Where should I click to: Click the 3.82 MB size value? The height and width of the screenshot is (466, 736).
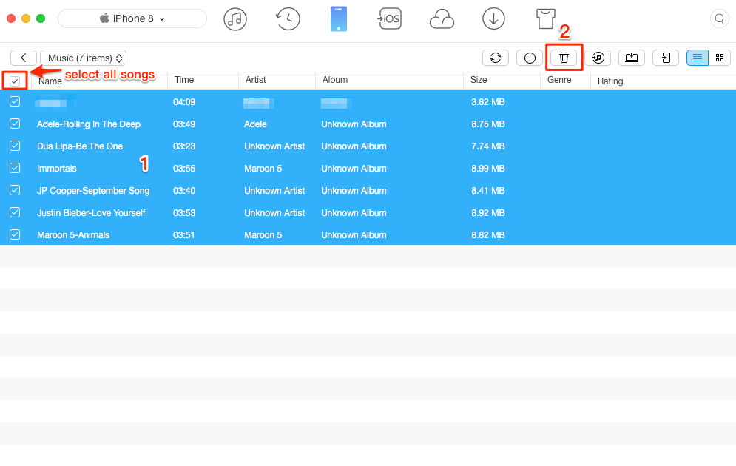tap(488, 102)
